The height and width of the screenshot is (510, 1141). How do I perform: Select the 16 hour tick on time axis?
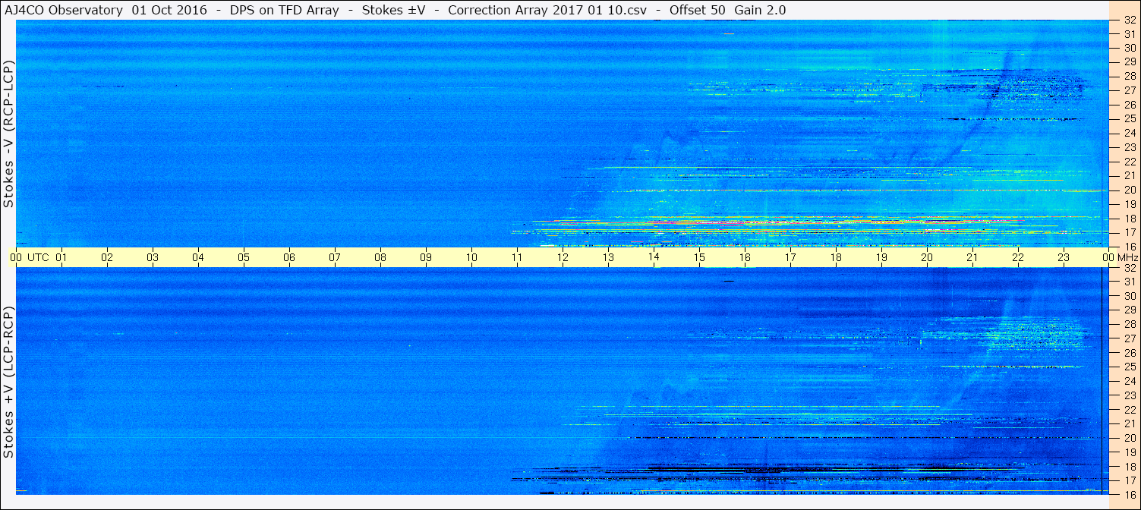click(745, 257)
